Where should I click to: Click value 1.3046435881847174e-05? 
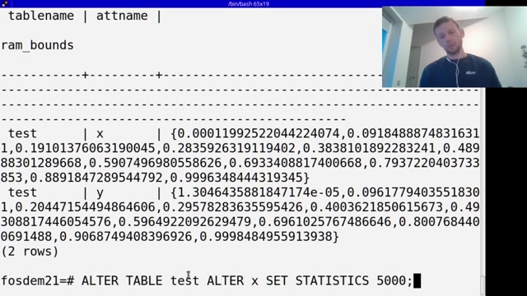pyautogui.click(x=258, y=192)
